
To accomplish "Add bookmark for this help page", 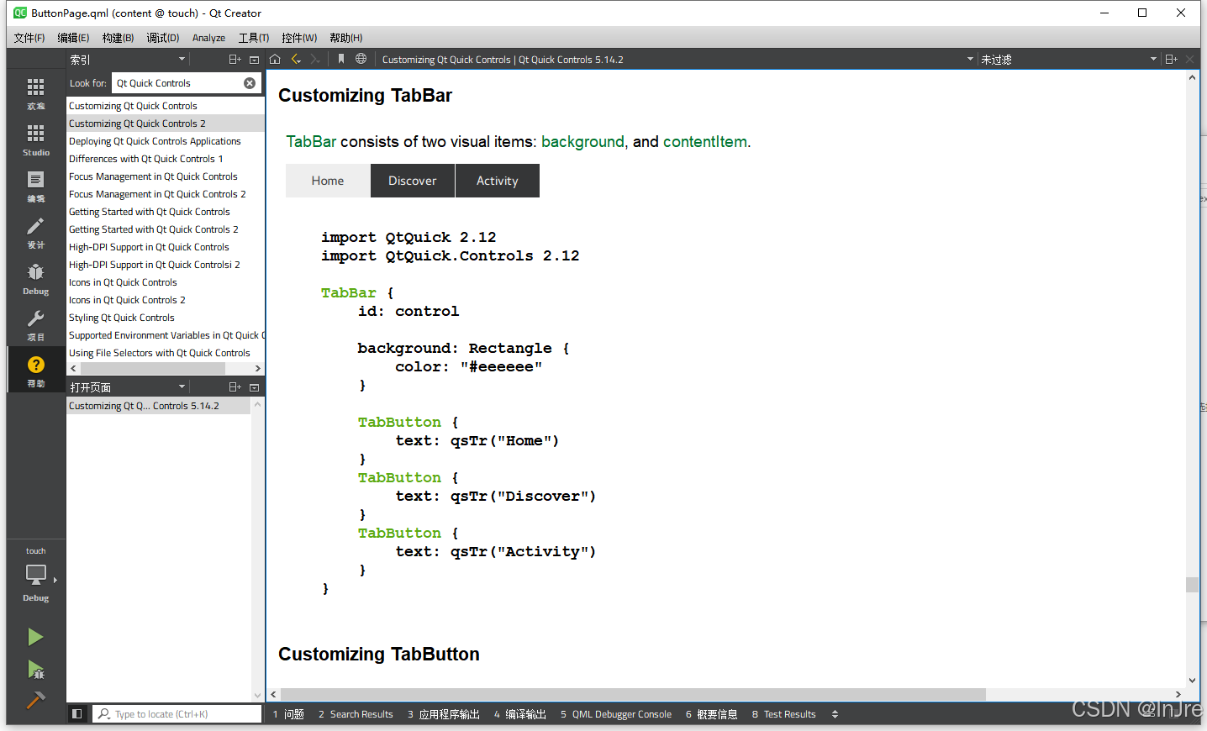I will [341, 59].
